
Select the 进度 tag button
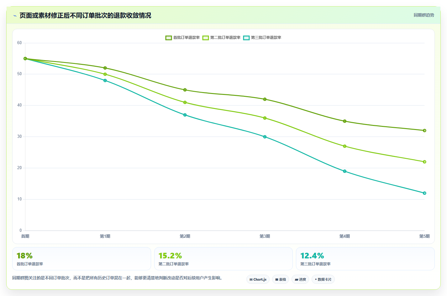tap(300, 279)
